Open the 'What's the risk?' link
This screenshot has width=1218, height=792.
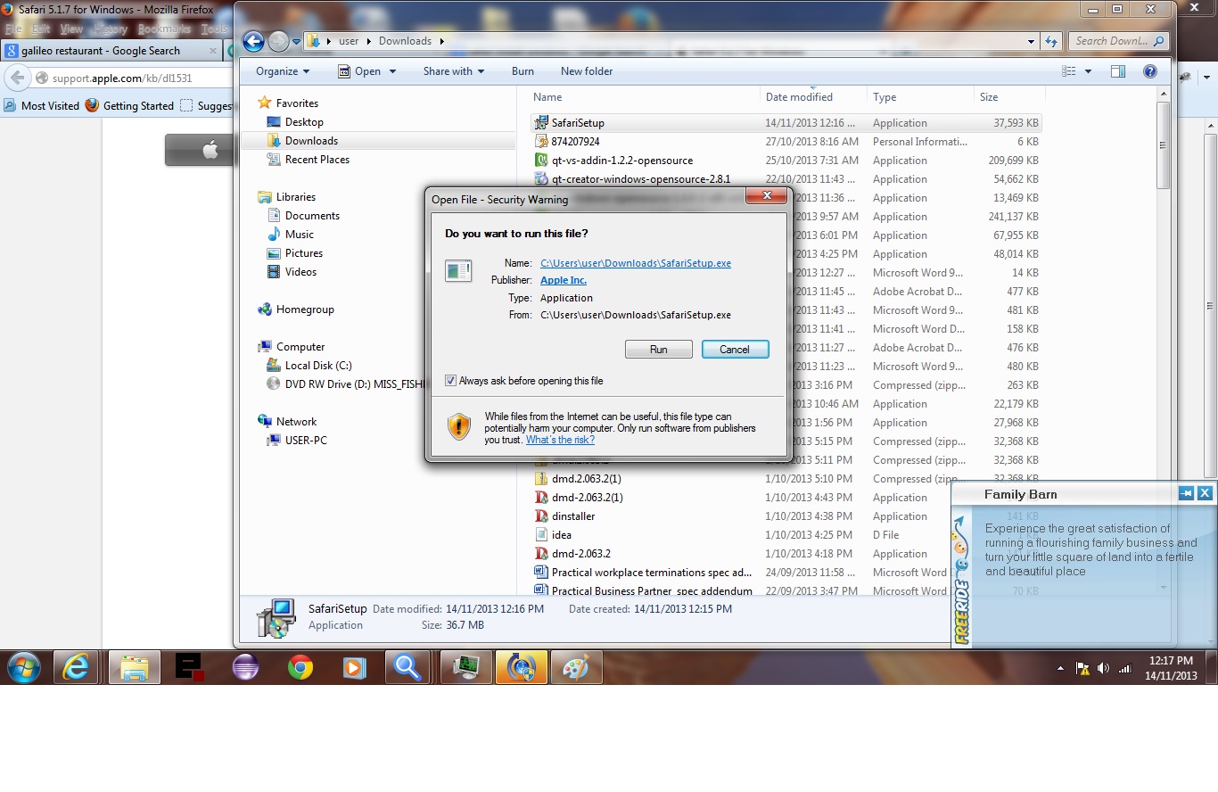tap(560, 440)
